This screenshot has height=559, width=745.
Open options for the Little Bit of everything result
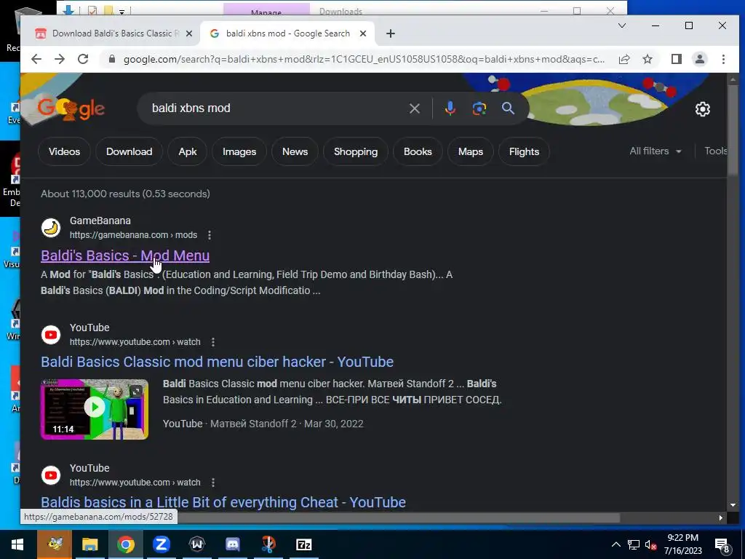pos(213,482)
